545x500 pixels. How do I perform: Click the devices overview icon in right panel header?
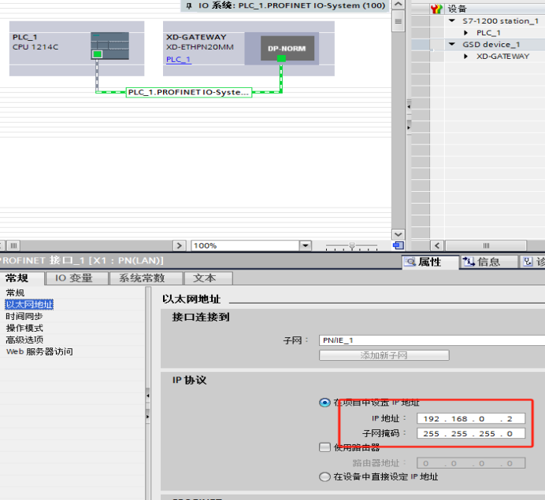point(436,9)
